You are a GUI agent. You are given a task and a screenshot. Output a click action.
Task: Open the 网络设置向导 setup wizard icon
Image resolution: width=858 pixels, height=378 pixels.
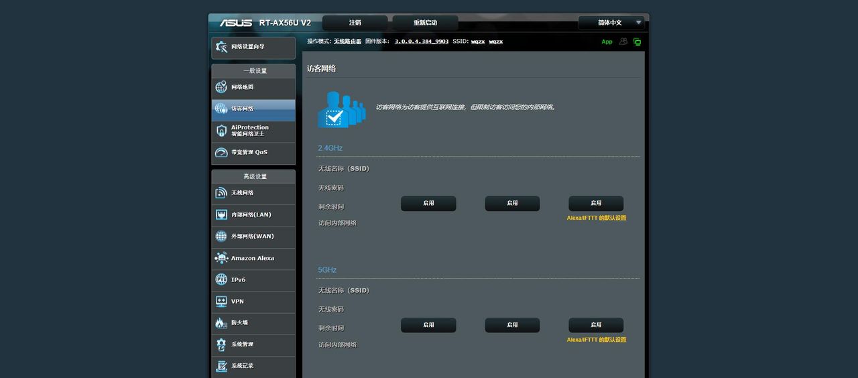[221, 47]
